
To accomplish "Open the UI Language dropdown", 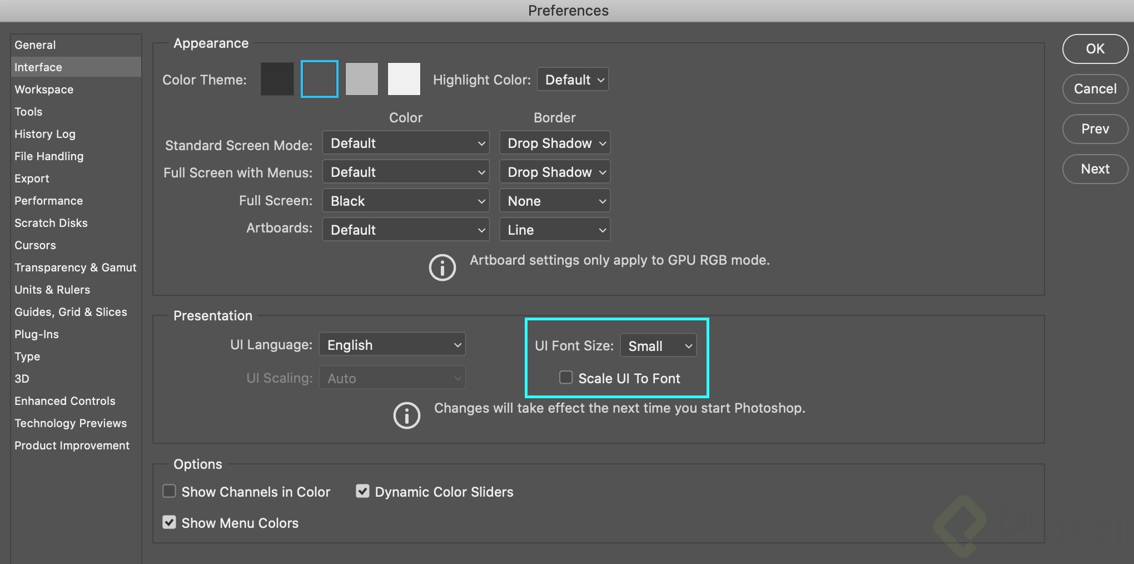I will (392, 344).
